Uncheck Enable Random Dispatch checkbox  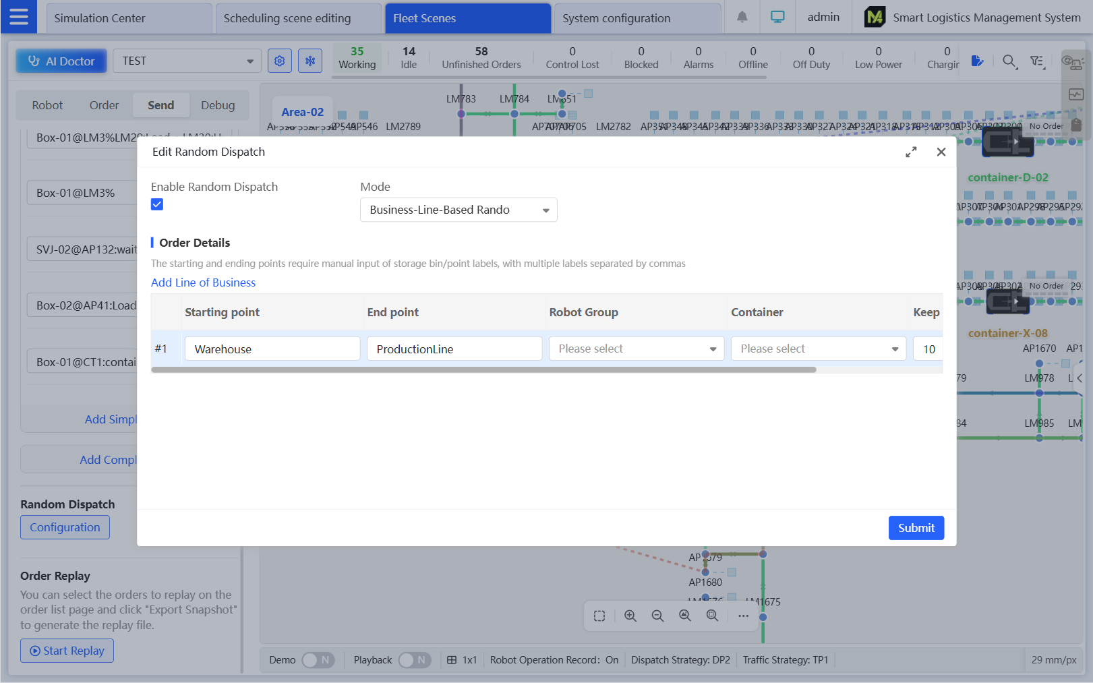pyautogui.click(x=157, y=204)
